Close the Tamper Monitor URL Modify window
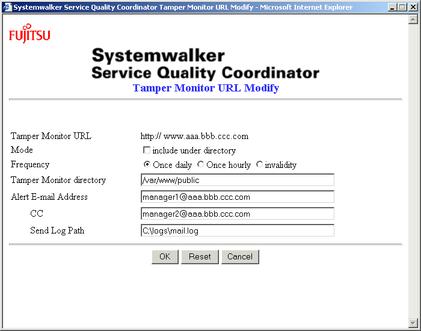The image size is (421, 331). 413,7
